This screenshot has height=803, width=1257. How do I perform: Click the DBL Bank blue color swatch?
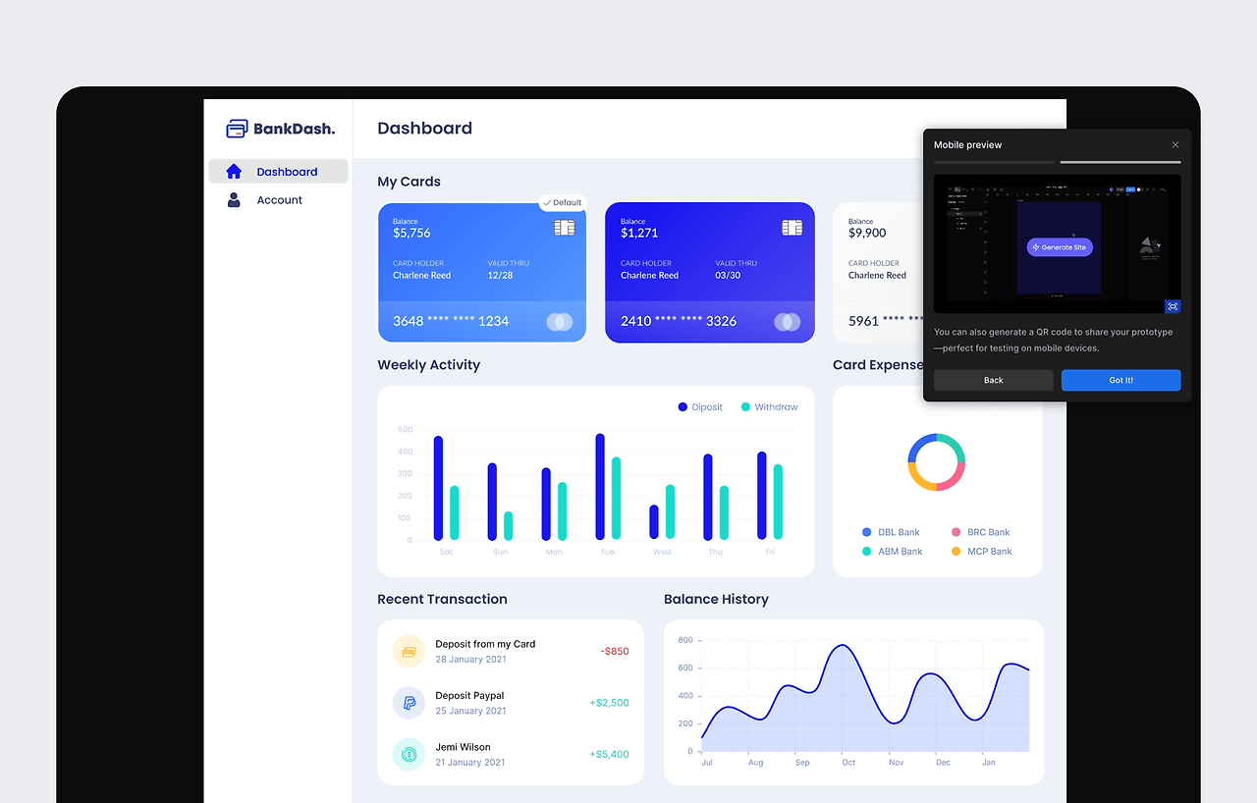coord(867,532)
